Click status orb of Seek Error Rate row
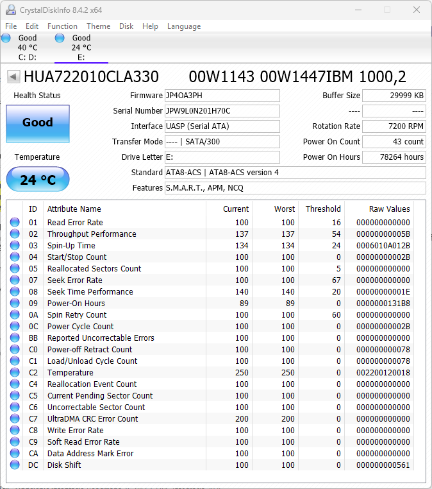 15,280
